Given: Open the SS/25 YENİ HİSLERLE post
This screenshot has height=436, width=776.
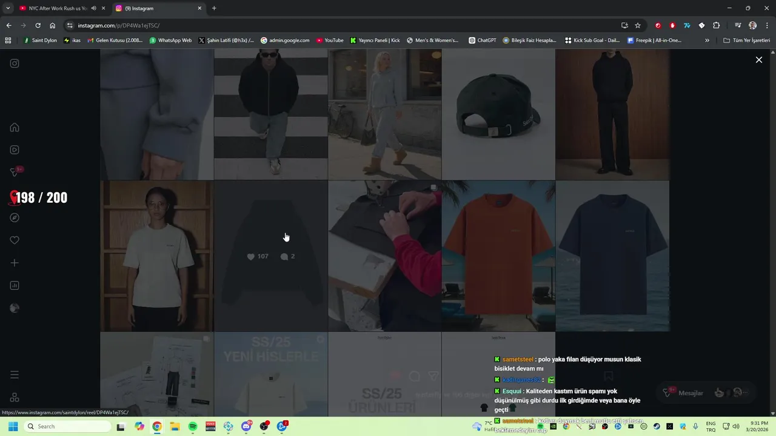Looking at the screenshot, I should 271,374.
